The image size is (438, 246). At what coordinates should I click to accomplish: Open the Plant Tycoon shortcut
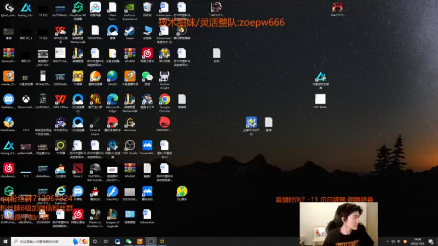click(113, 11)
